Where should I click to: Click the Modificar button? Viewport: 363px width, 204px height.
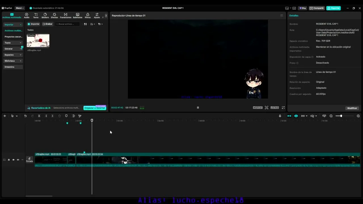pyautogui.click(x=352, y=108)
